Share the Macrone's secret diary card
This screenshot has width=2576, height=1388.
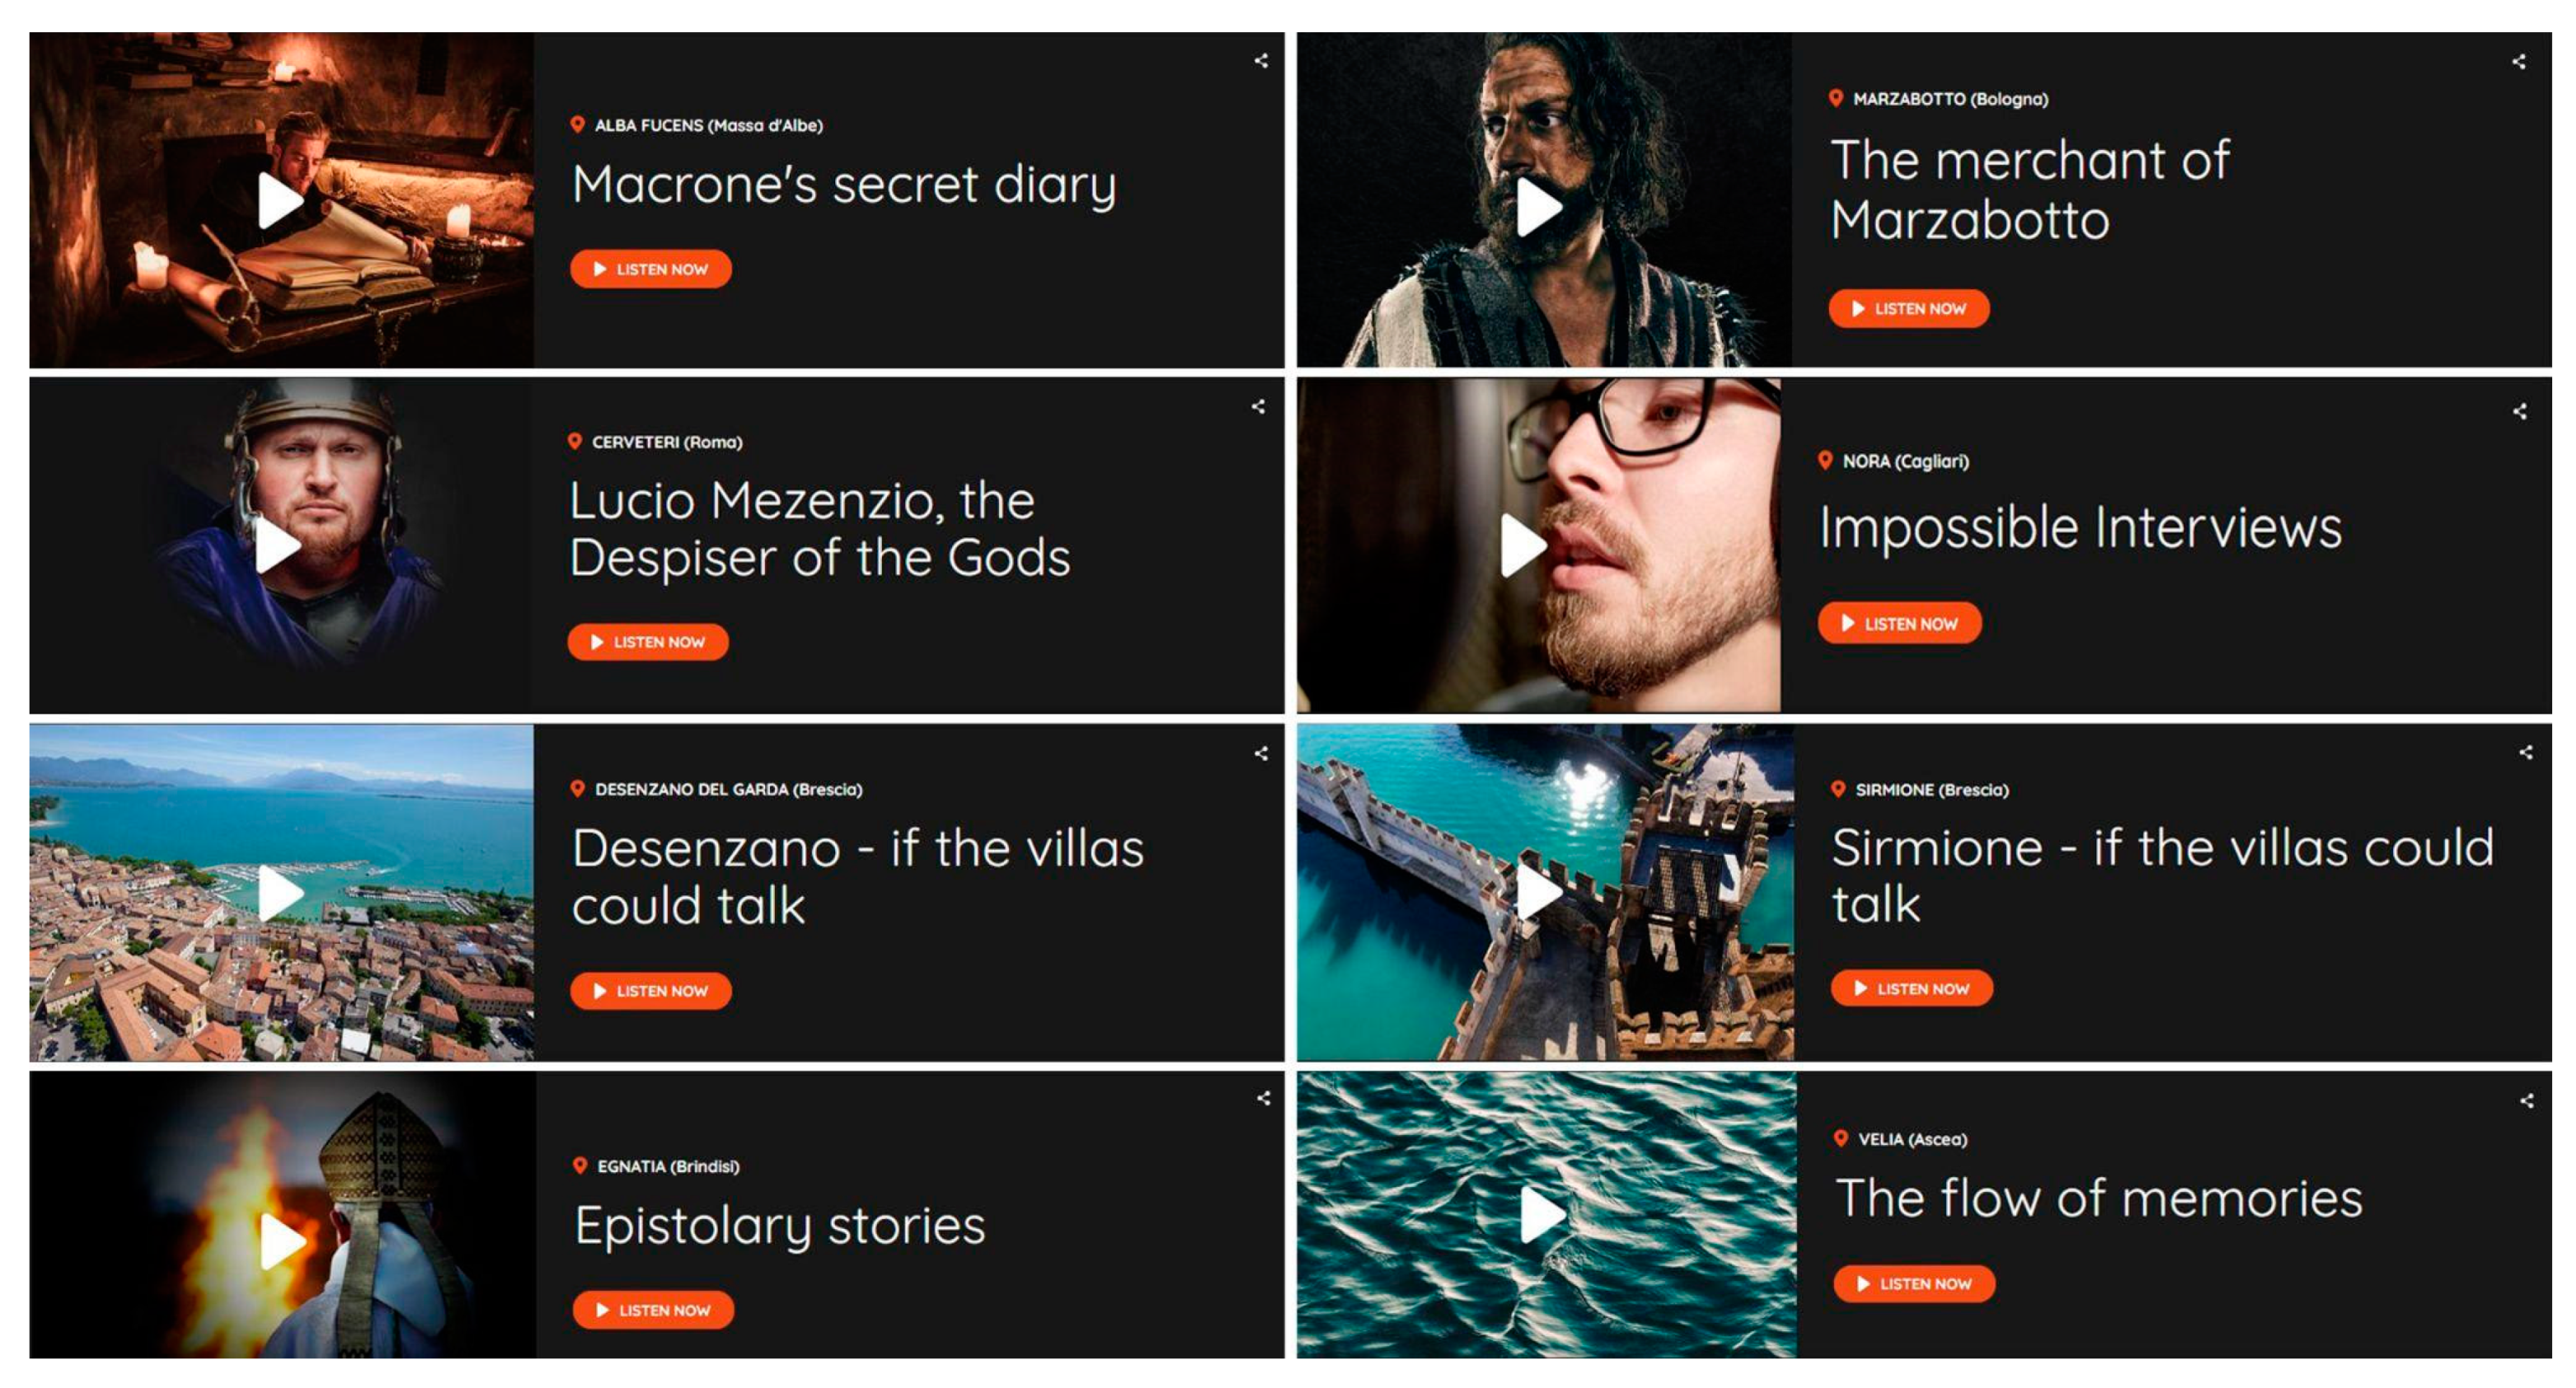point(1261,61)
